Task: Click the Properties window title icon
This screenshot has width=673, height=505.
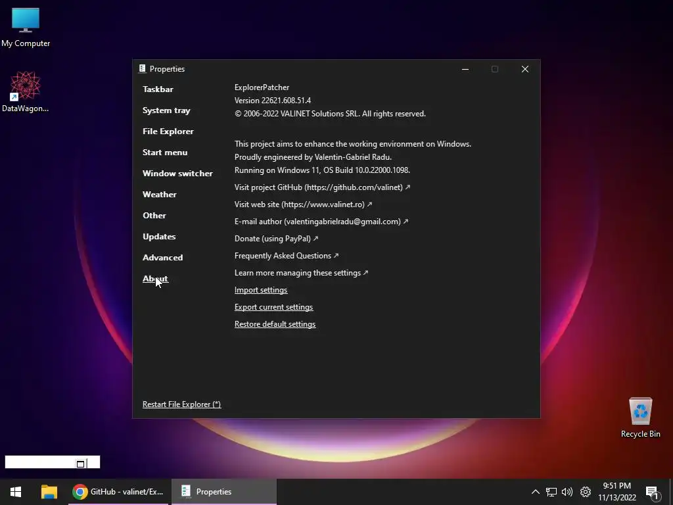Action: tap(142, 68)
